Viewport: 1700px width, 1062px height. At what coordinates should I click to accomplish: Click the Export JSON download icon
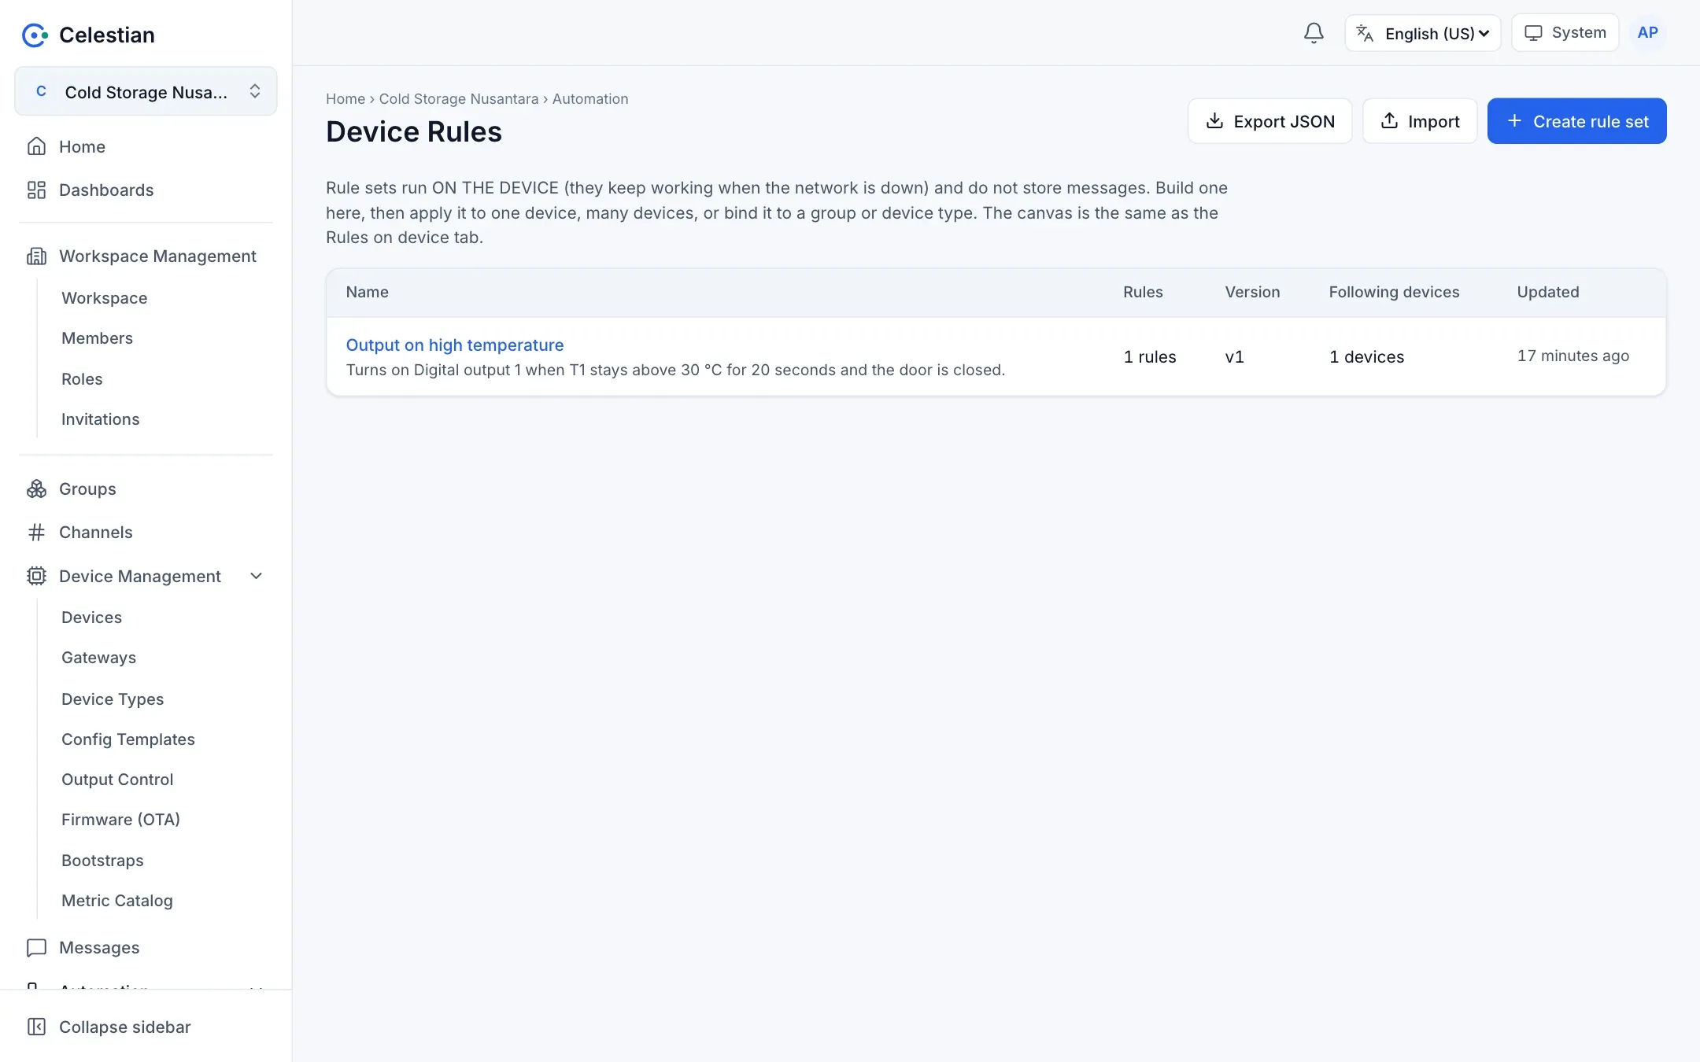pos(1214,121)
